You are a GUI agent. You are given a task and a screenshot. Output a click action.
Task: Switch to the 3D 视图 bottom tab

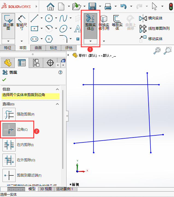click(46, 189)
